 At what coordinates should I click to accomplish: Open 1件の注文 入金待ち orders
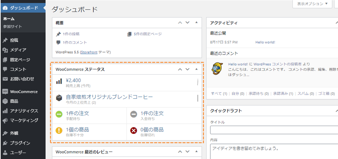152,113
